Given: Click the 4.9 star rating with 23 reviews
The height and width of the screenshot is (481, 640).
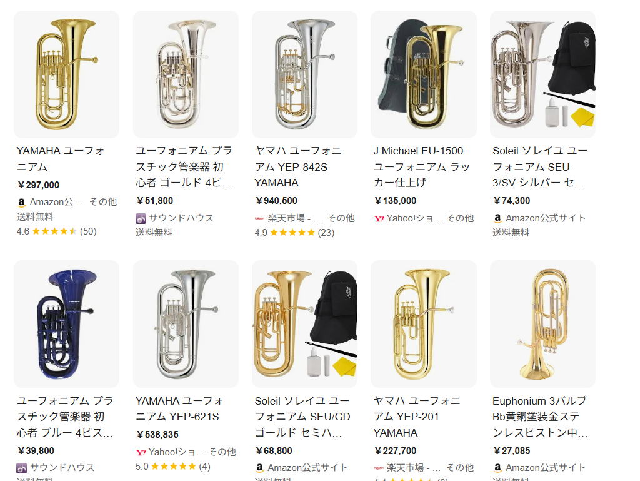Looking at the screenshot, I should [x=294, y=233].
